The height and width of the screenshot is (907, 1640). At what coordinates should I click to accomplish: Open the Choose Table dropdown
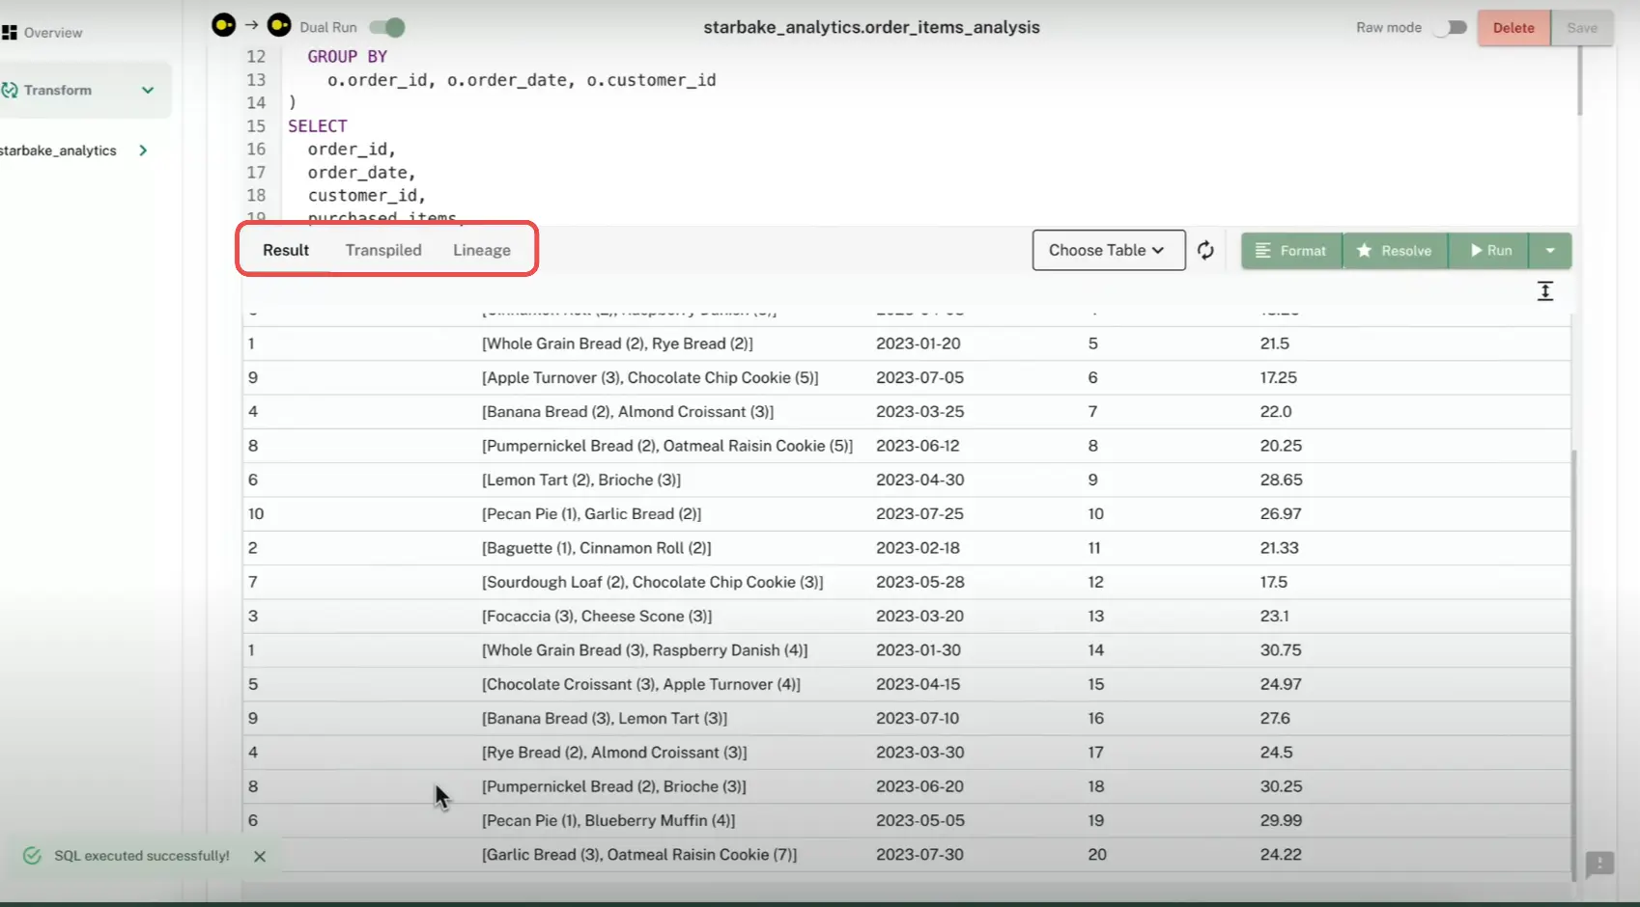(x=1108, y=251)
